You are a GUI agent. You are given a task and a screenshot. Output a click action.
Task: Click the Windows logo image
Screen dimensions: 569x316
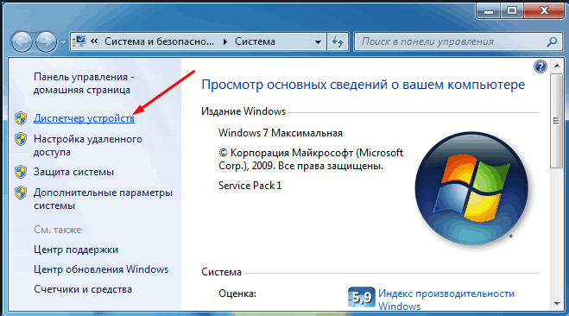click(x=472, y=189)
